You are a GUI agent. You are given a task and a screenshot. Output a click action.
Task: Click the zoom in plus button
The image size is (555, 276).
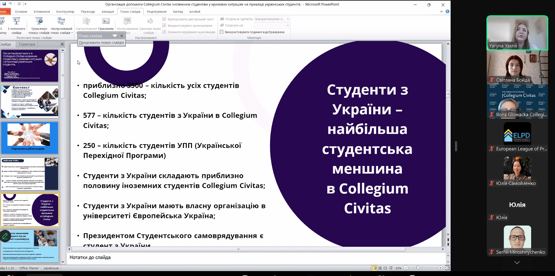click(440, 268)
